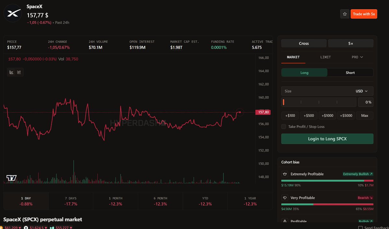Open the 5× leverage selector

click(351, 43)
